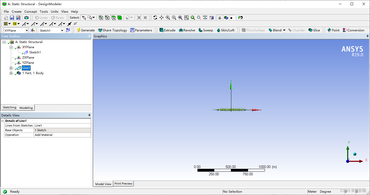Click the Display Edge Direction arrow icon

(70, 24)
